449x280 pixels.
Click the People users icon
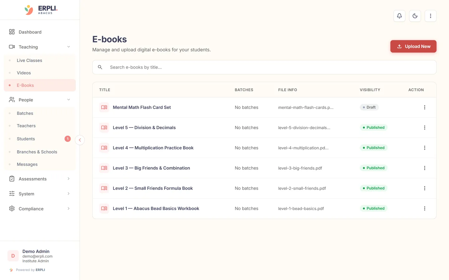[x=12, y=100]
